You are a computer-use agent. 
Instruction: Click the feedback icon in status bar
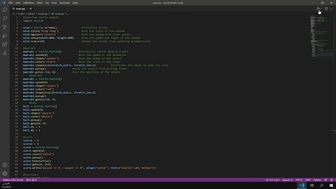pos(325,180)
